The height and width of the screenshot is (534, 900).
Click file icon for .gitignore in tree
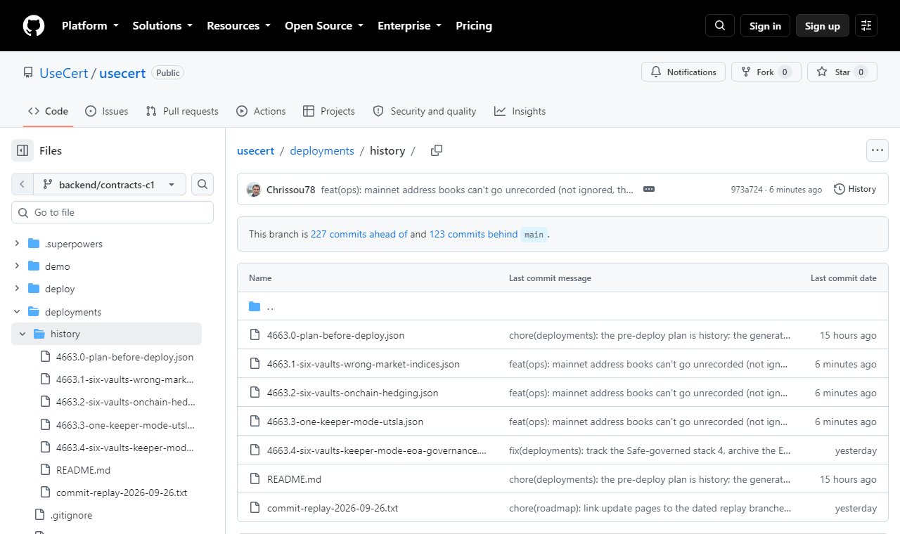pyautogui.click(x=39, y=515)
